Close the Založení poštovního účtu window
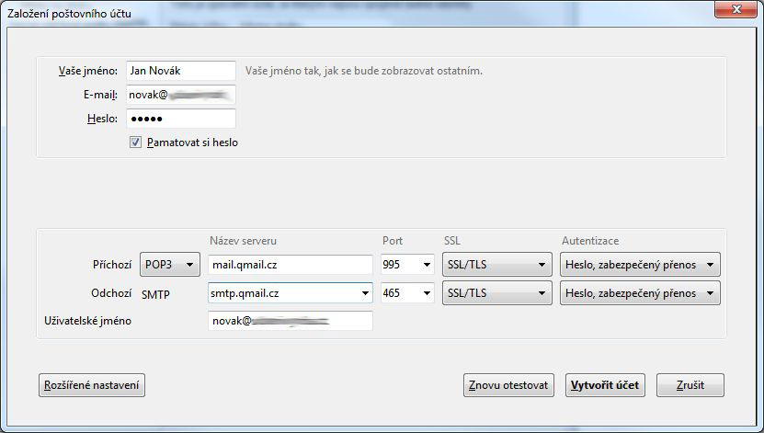Image resolution: width=764 pixels, height=433 pixels. click(x=735, y=11)
